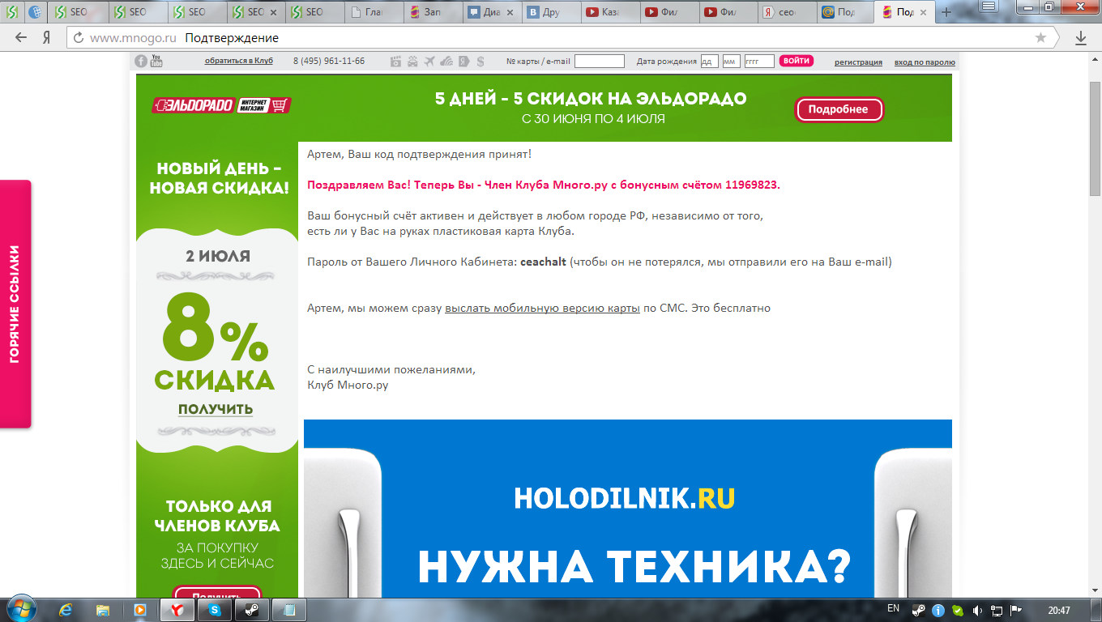The image size is (1102, 622).
Task: Click the dollar sign category icon
Action: [x=481, y=62]
